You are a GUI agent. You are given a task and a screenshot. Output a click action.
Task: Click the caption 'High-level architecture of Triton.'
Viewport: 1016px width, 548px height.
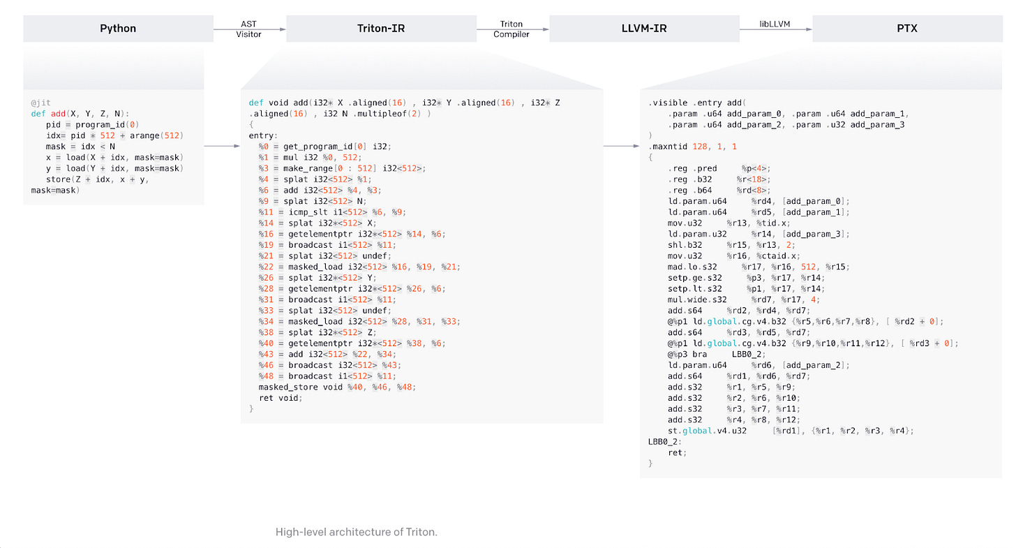click(x=357, y=532)
